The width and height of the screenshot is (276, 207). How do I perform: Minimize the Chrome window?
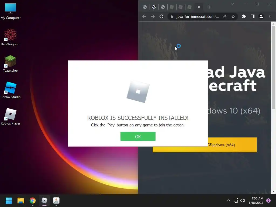click(x=245, y=4)
